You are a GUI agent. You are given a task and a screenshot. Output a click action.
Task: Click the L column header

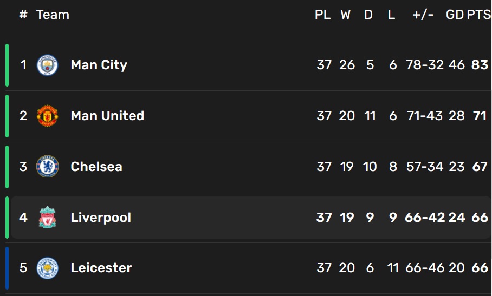click(392, 15)
